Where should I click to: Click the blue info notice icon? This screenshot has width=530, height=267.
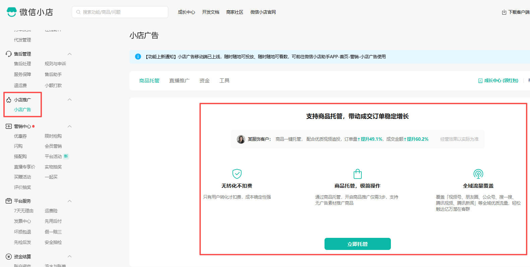click(138, 57)
